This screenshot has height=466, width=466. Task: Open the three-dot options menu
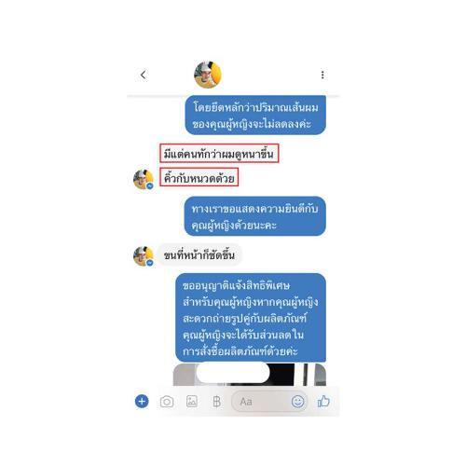tap(322, 75)
